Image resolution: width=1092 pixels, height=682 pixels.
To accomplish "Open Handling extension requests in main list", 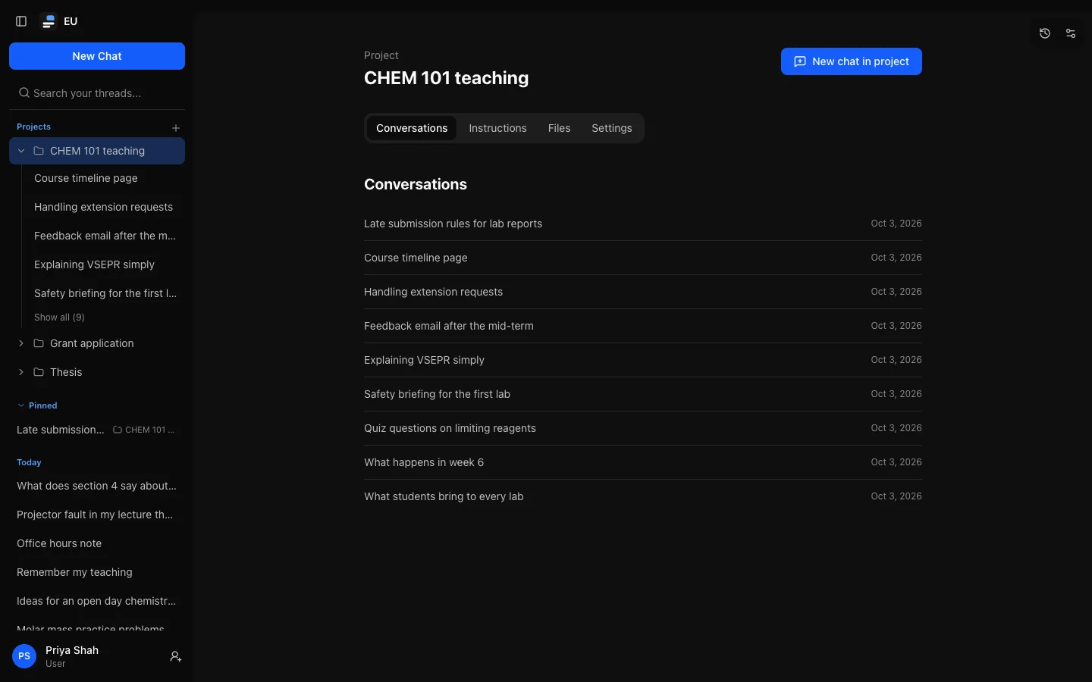I will [x=643, y=292].
